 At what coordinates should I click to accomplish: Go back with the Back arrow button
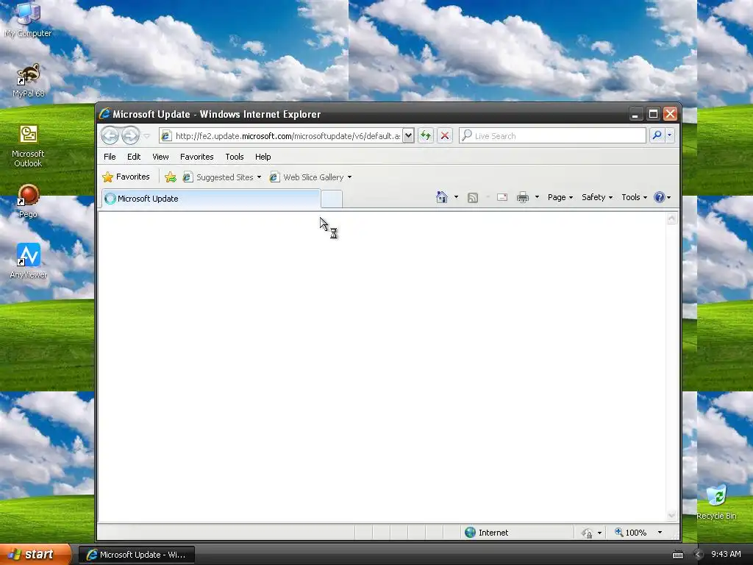pos(110,136)
